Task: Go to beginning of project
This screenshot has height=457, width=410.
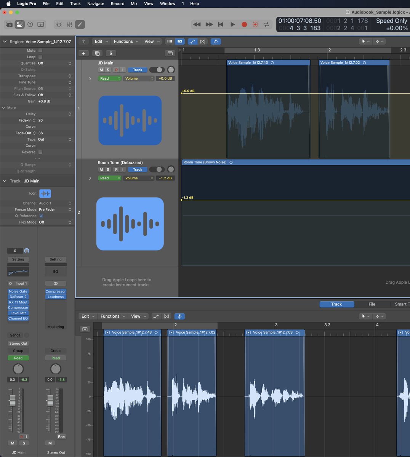Action: (221, 24)
